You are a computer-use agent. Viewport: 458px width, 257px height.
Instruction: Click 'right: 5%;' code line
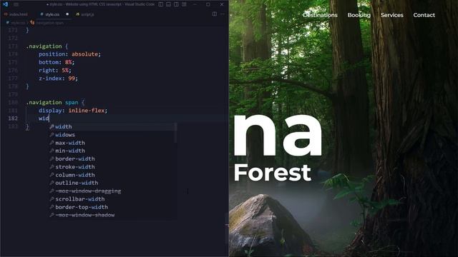[x=55, y=70]
